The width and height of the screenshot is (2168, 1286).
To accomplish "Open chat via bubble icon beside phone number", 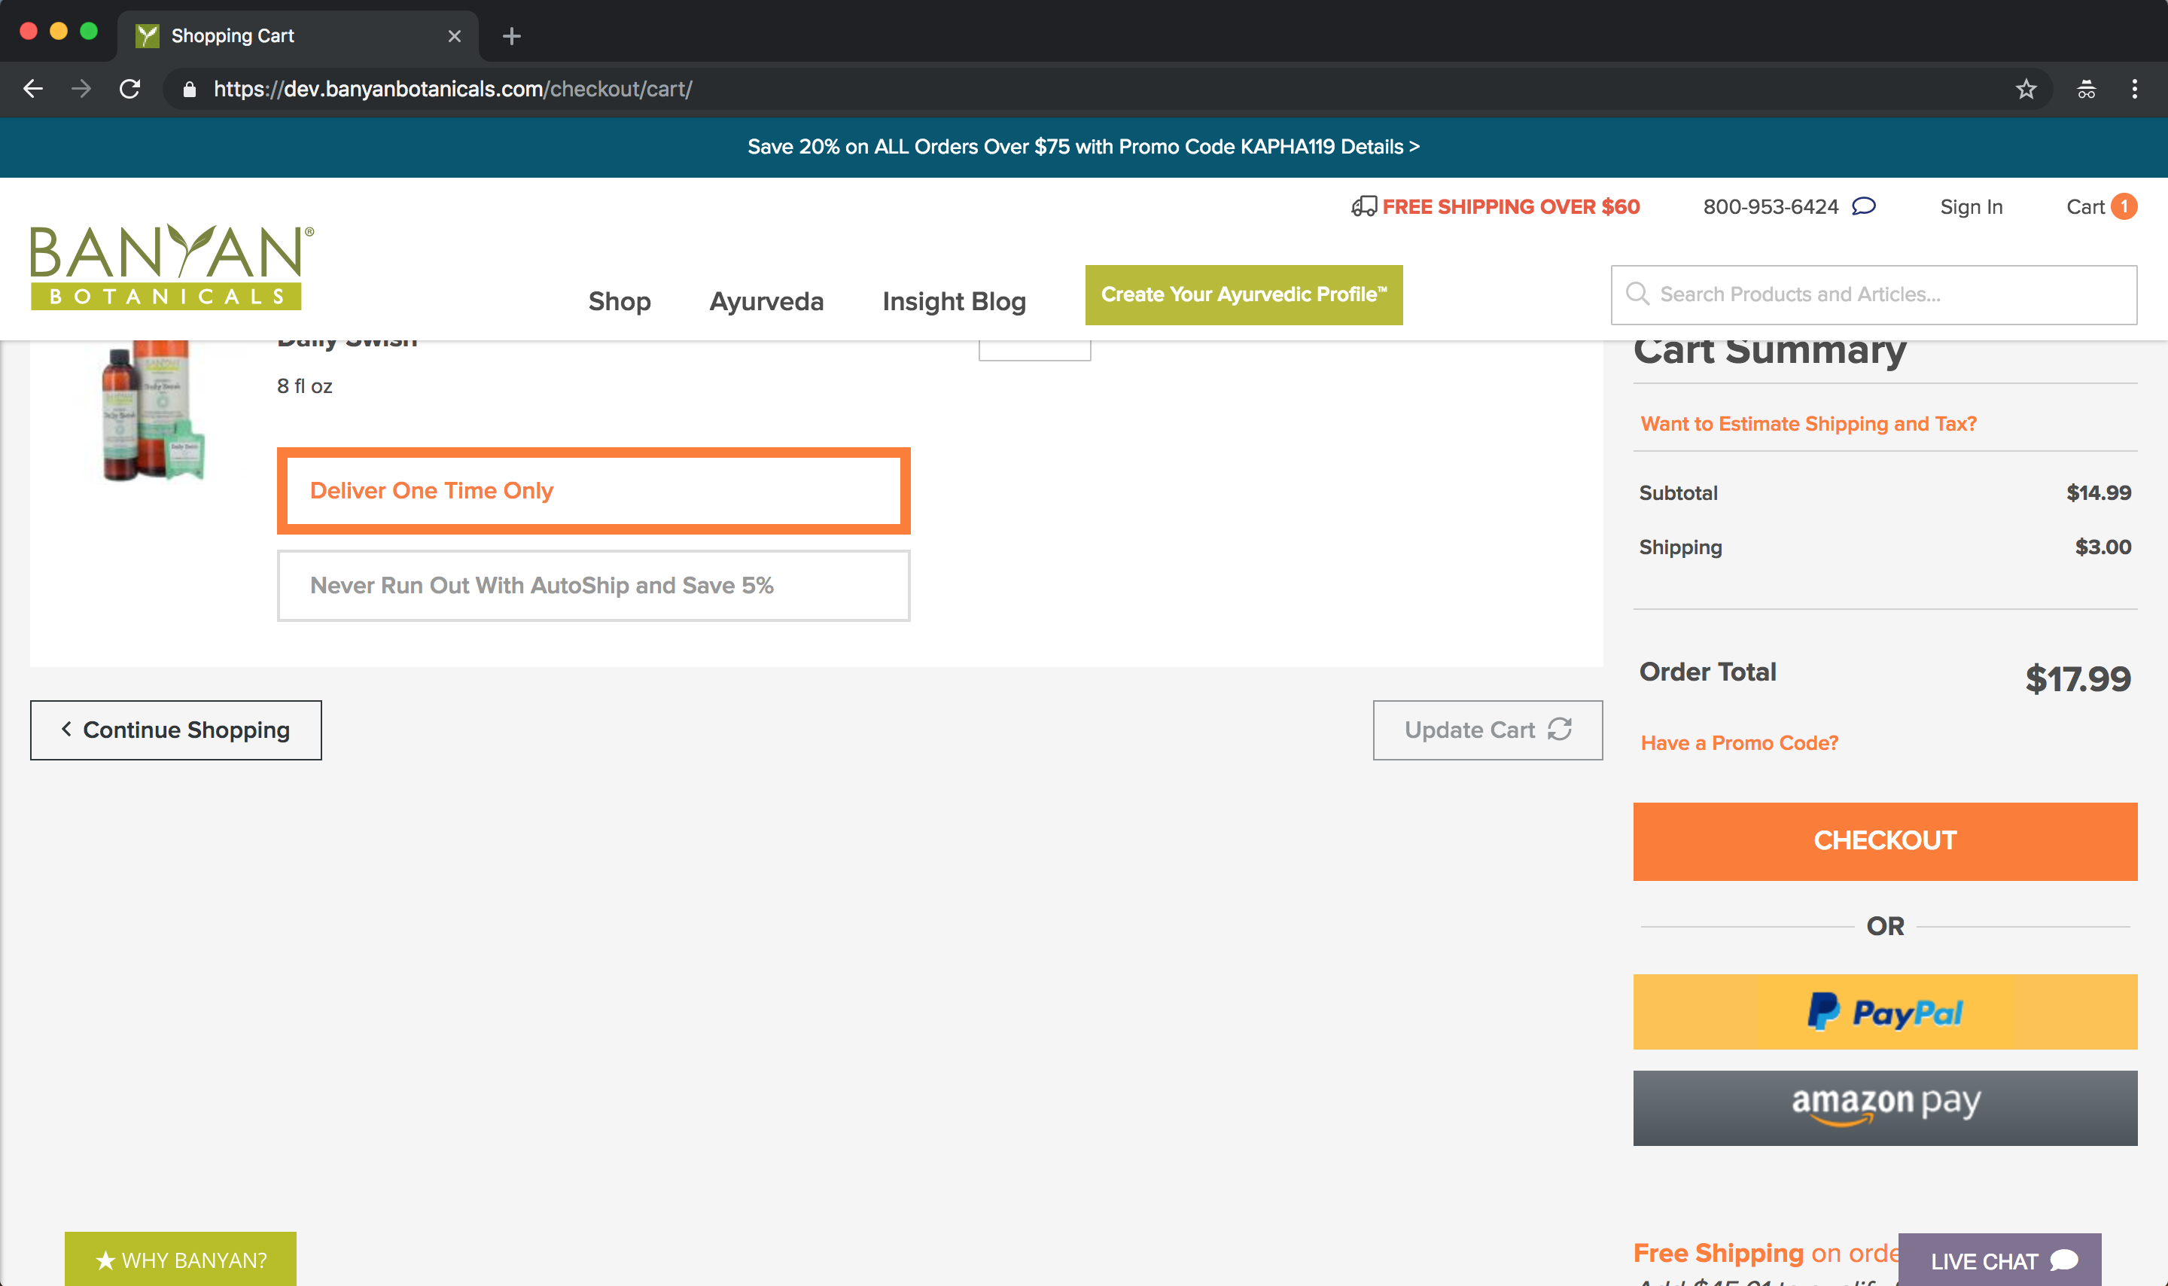I will 1864,206.
